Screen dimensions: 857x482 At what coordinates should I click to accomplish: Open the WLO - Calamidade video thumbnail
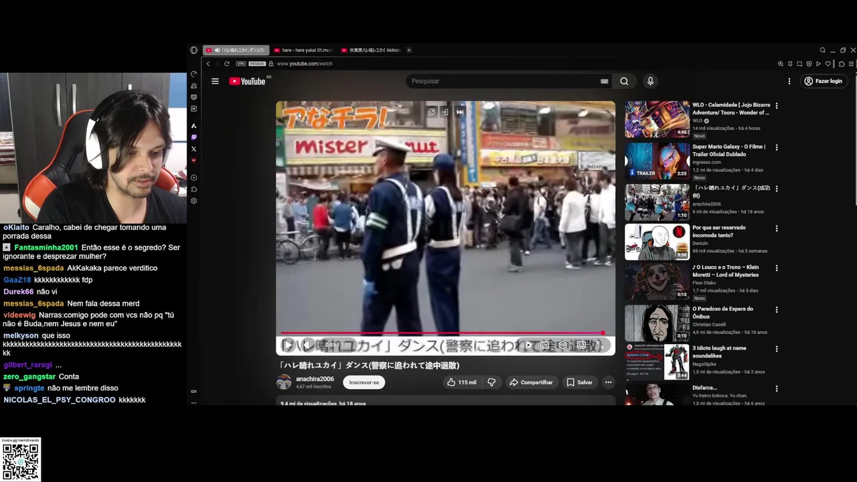tap(657, 119)
